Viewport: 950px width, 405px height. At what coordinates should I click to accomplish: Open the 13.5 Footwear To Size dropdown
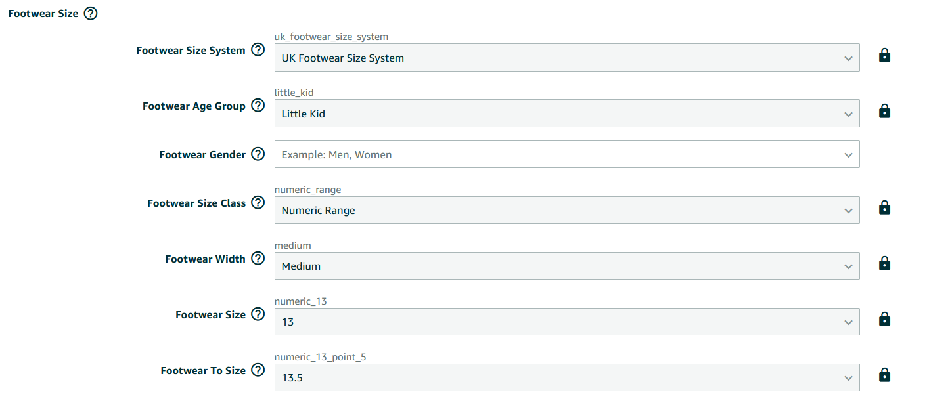point(566,377)
